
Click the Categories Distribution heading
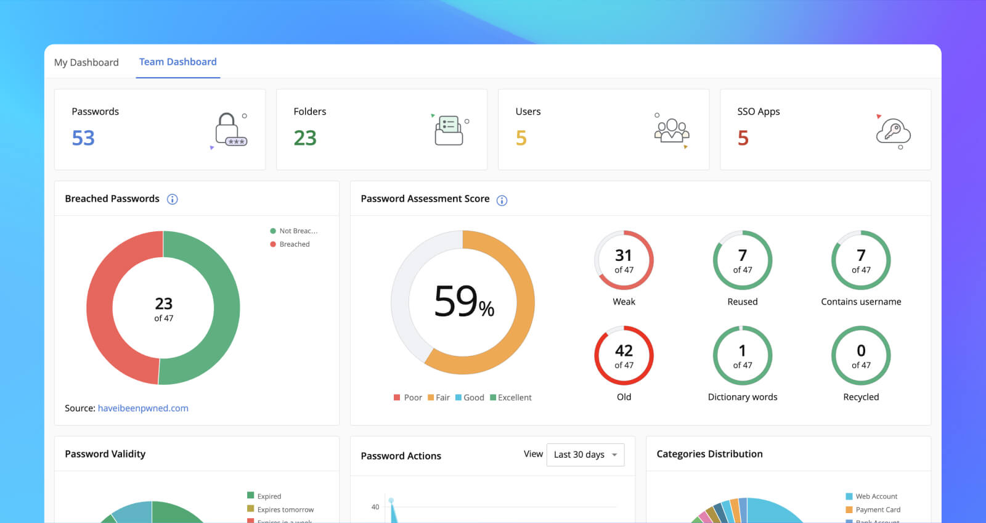(710, 454)
